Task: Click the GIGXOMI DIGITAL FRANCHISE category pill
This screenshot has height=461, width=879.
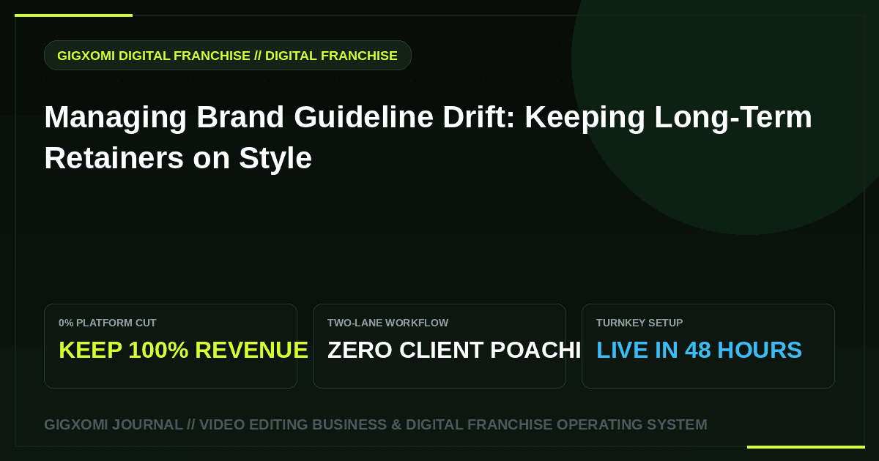Action: click(228, 56)
